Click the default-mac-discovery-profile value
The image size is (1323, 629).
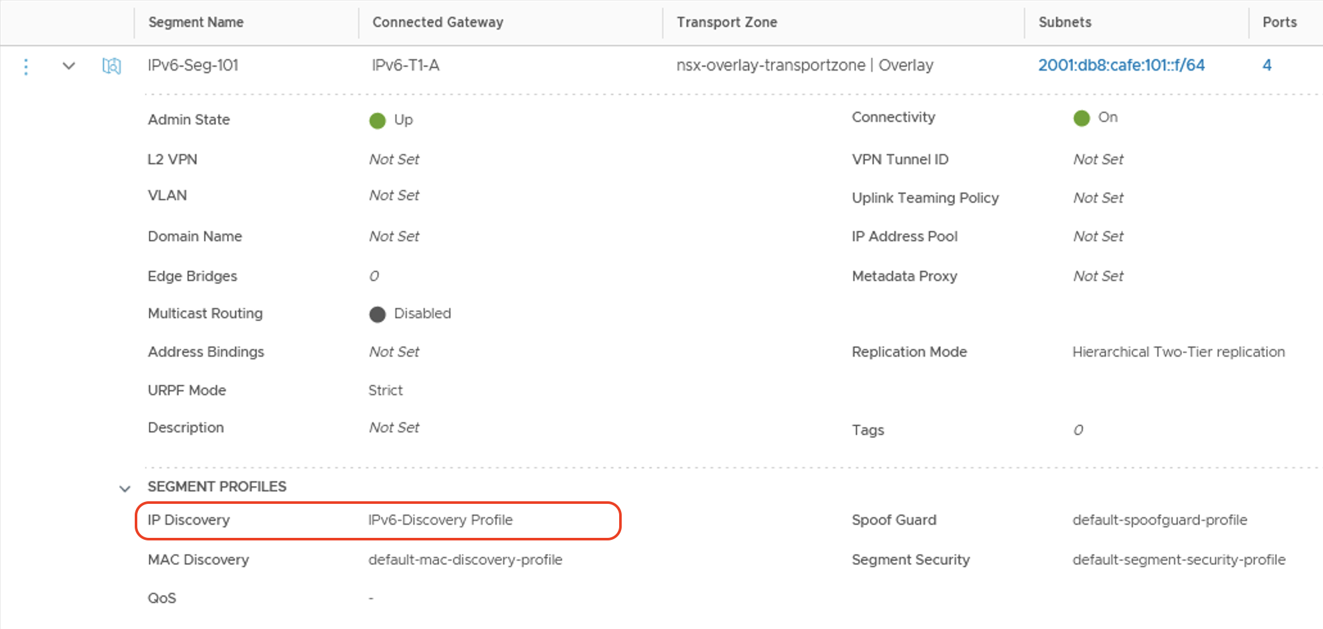pos(465,560)
